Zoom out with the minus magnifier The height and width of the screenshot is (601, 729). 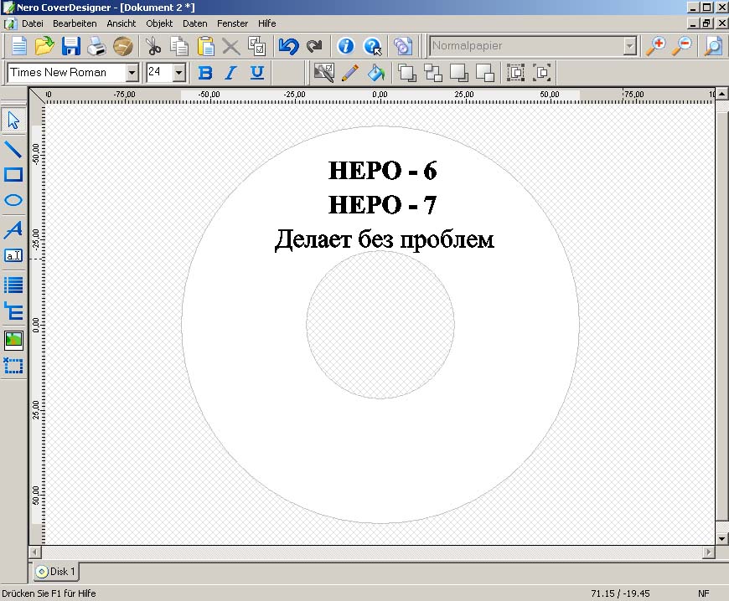tap(683, 46)
